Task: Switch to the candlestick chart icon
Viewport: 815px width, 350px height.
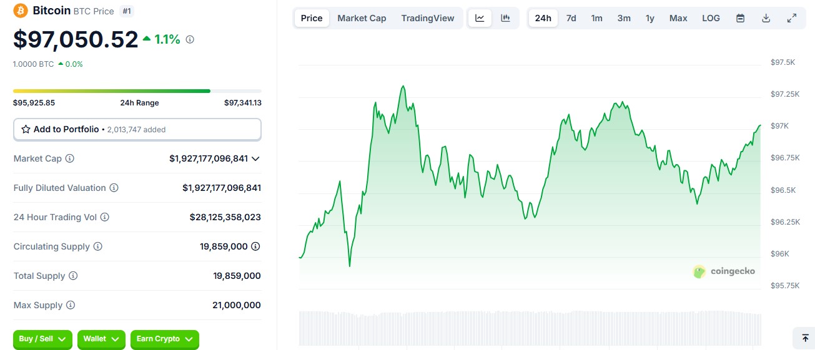Action: click(506, 18)
